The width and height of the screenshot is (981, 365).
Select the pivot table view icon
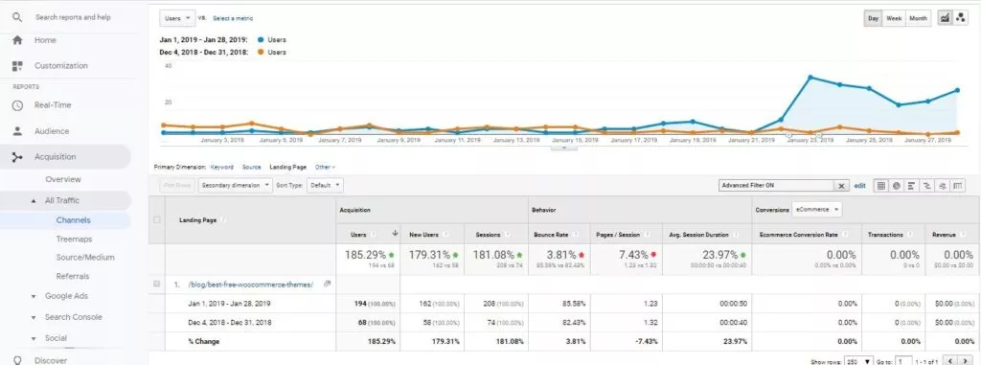[958, 185]
